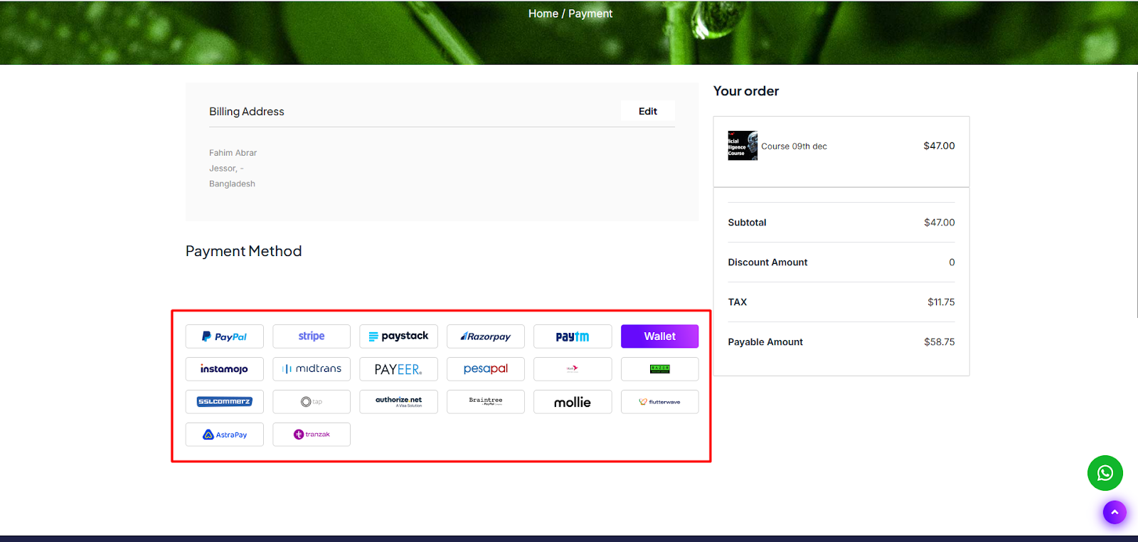Screen dimensions: 1138x542
Task: Pick Braintree payment gateway
Action: (486, 402)
